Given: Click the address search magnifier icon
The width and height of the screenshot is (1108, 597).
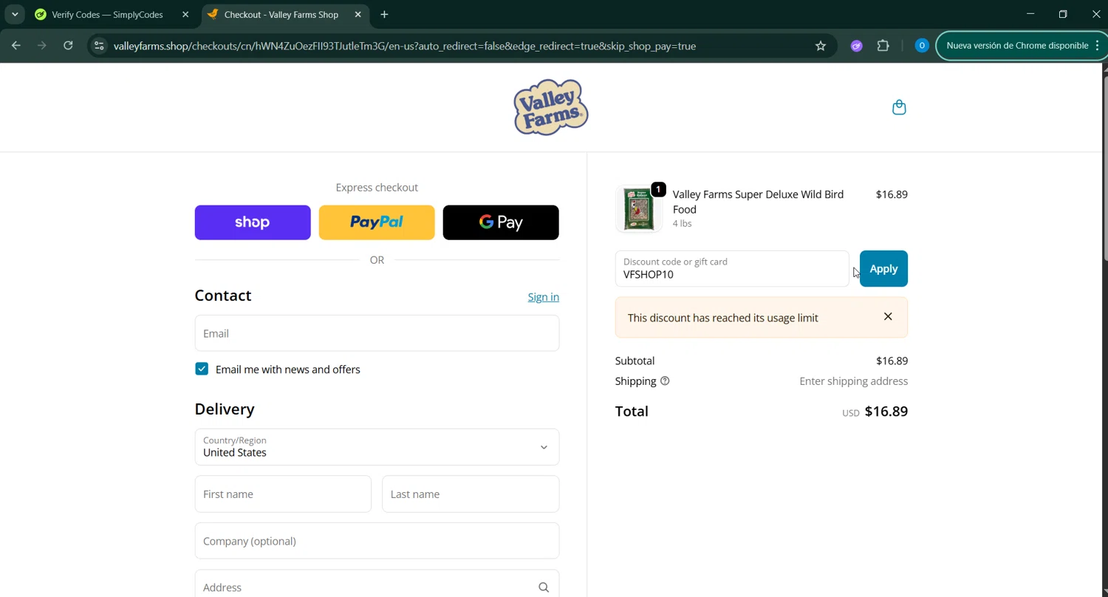Looking at the screenshot, I should click(544, 587).
